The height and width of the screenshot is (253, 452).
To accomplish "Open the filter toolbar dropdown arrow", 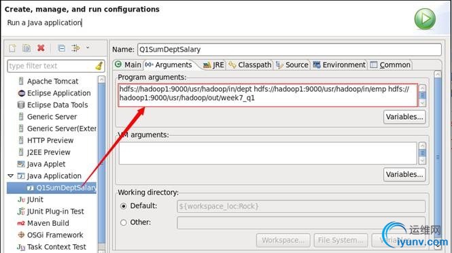I will (88, 48).
